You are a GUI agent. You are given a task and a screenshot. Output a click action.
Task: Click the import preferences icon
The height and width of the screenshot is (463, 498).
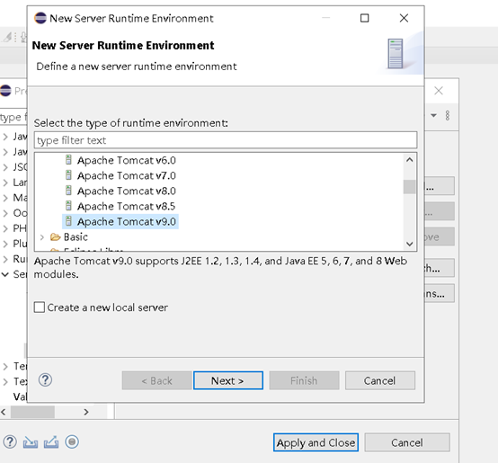click(x=31, y=442)
